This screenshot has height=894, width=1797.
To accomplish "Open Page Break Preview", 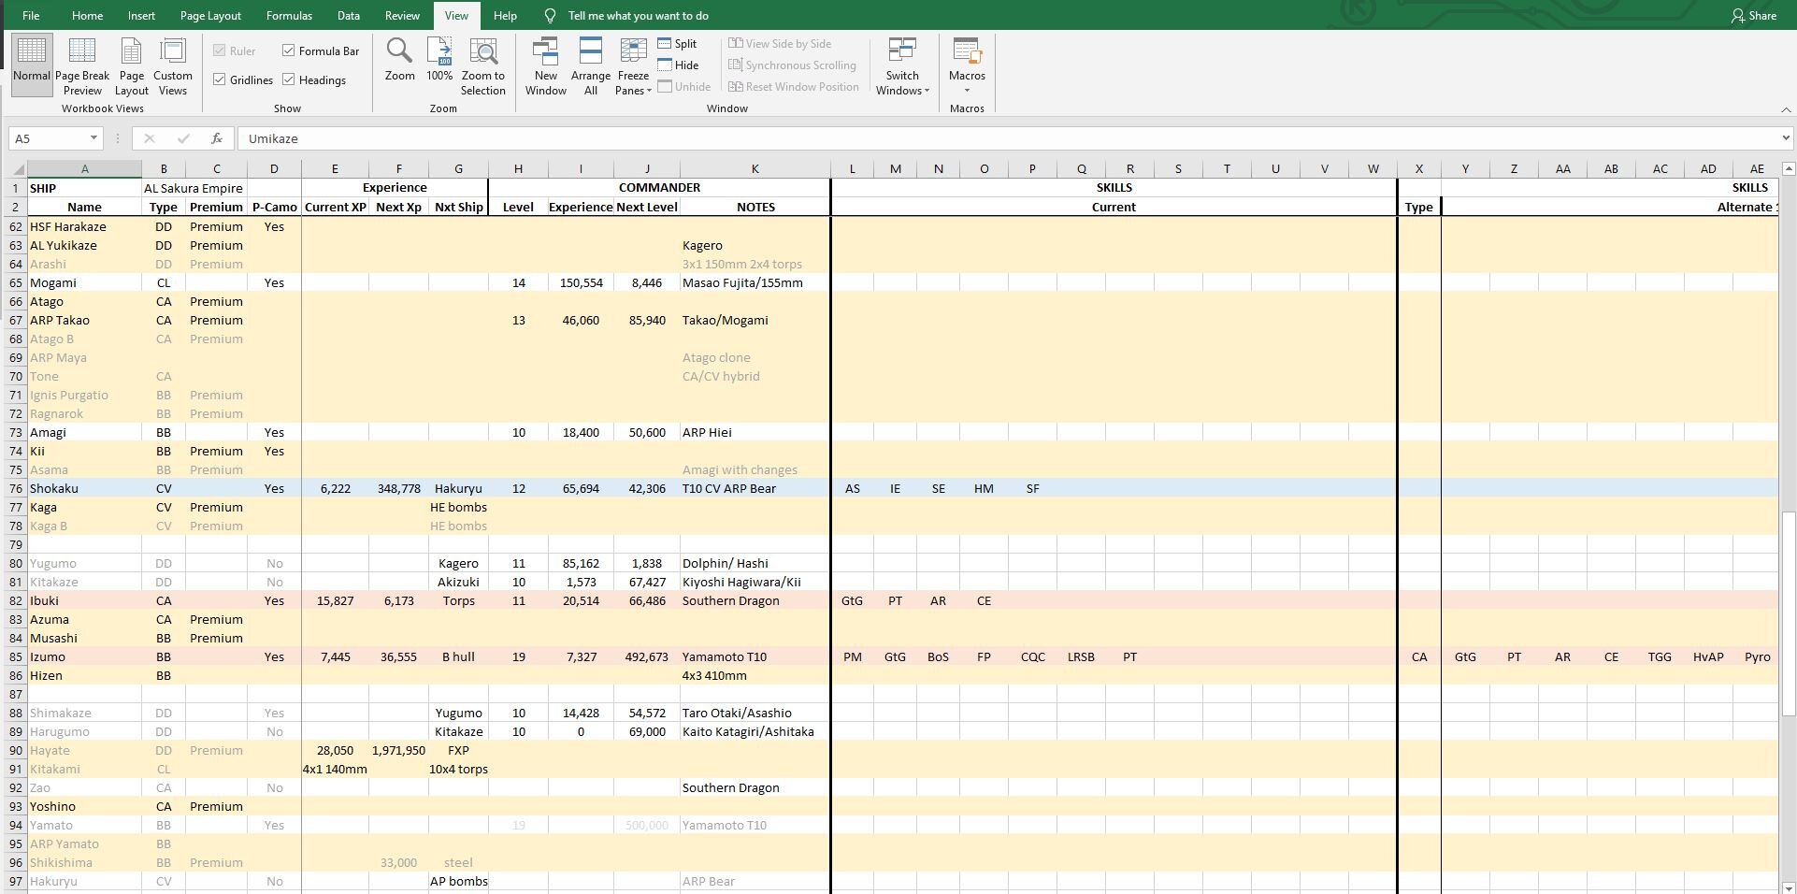I will (x=82, y=65).
